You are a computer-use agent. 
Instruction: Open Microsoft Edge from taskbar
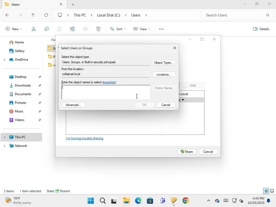pos(138,201)
